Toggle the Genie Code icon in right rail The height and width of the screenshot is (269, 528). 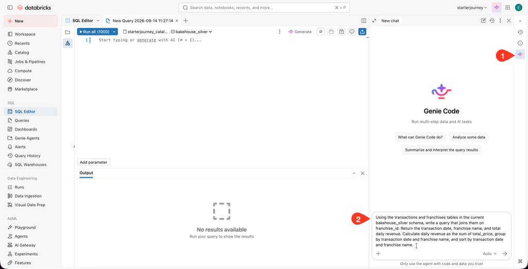(x=520, y=54)
